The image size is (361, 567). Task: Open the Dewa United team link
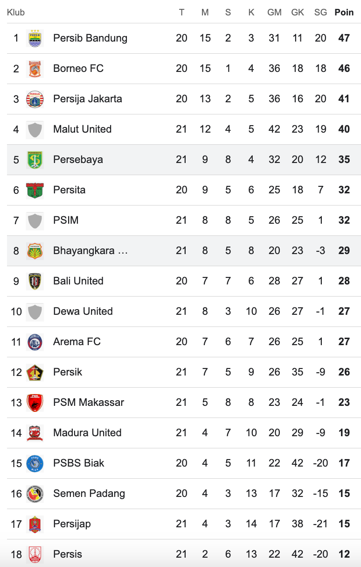[x=83, y=312]
